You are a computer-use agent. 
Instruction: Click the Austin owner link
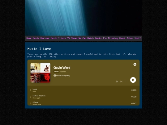point(63,72)
